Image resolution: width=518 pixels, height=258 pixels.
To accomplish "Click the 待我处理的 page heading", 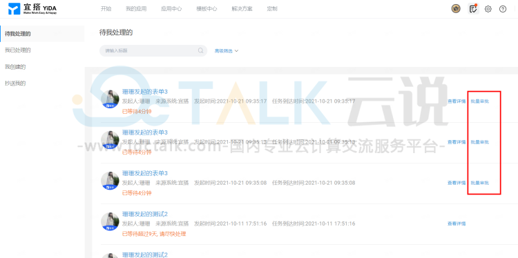I will click(x=116, y=32).
